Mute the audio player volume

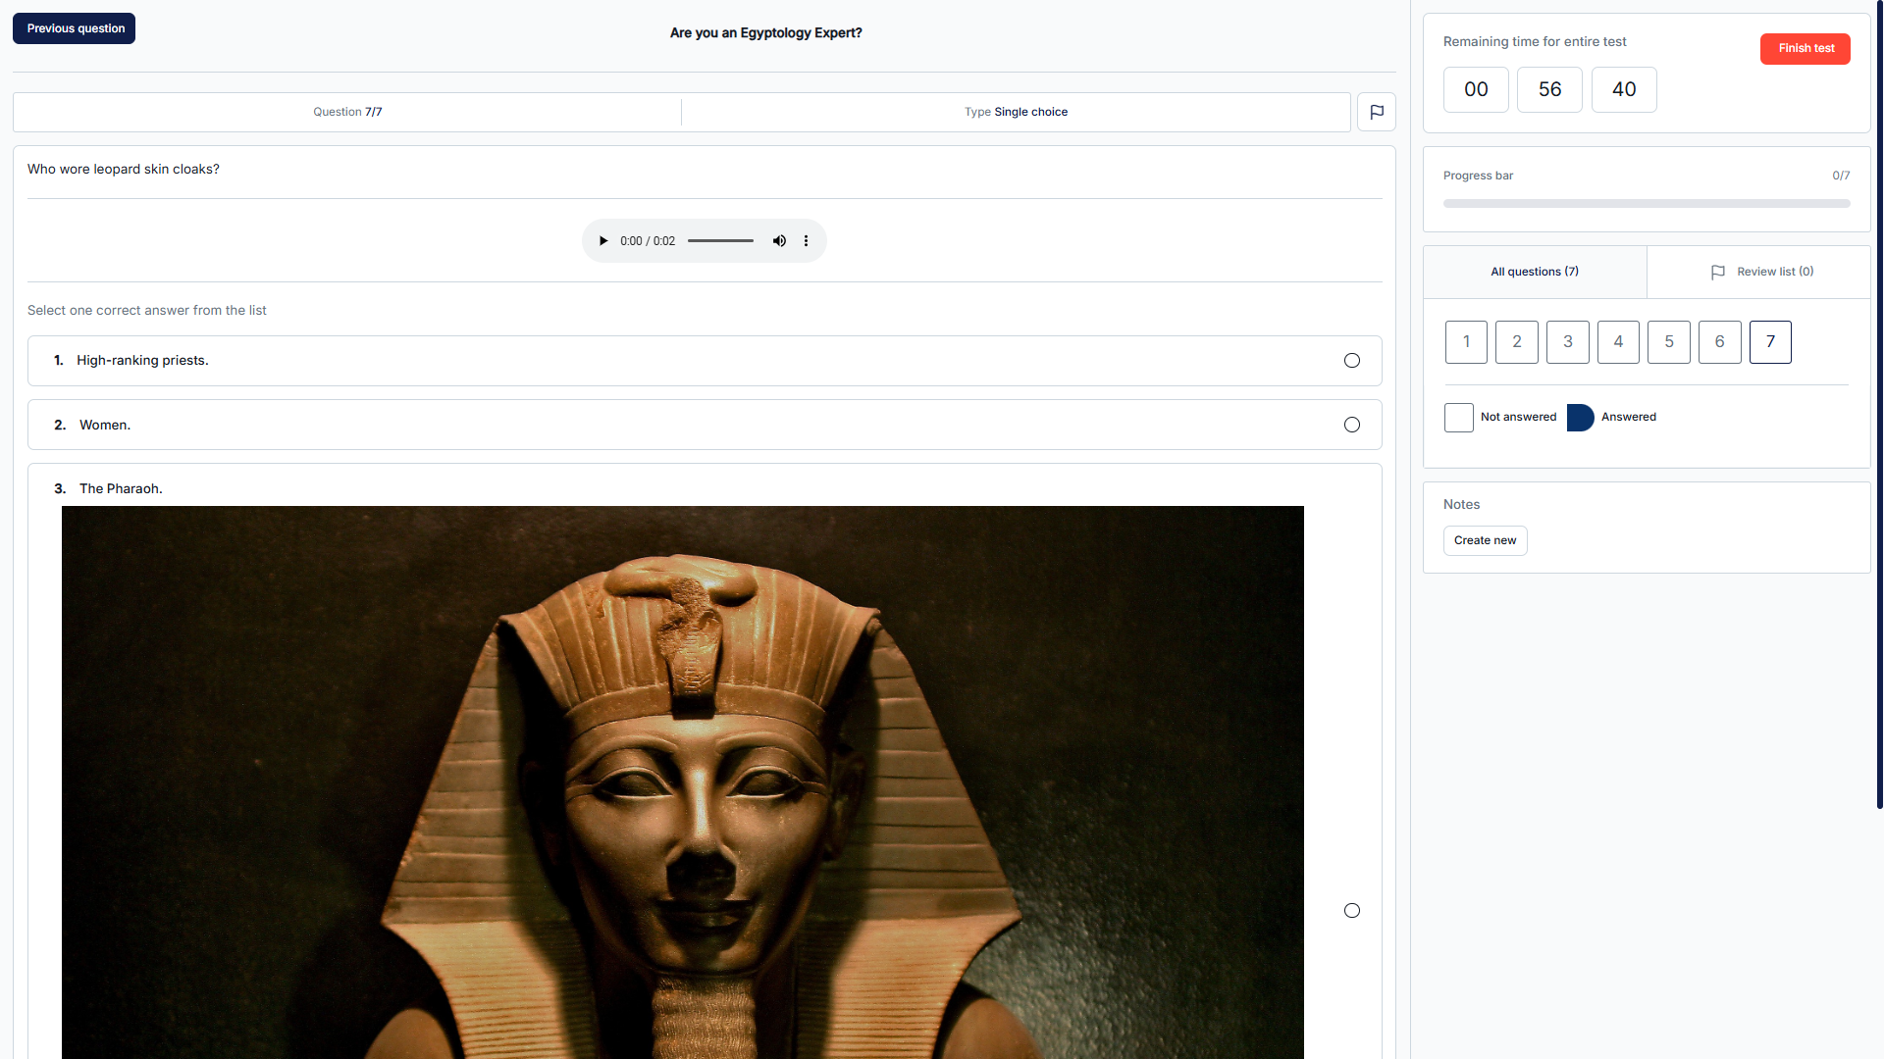coord(779,241)
